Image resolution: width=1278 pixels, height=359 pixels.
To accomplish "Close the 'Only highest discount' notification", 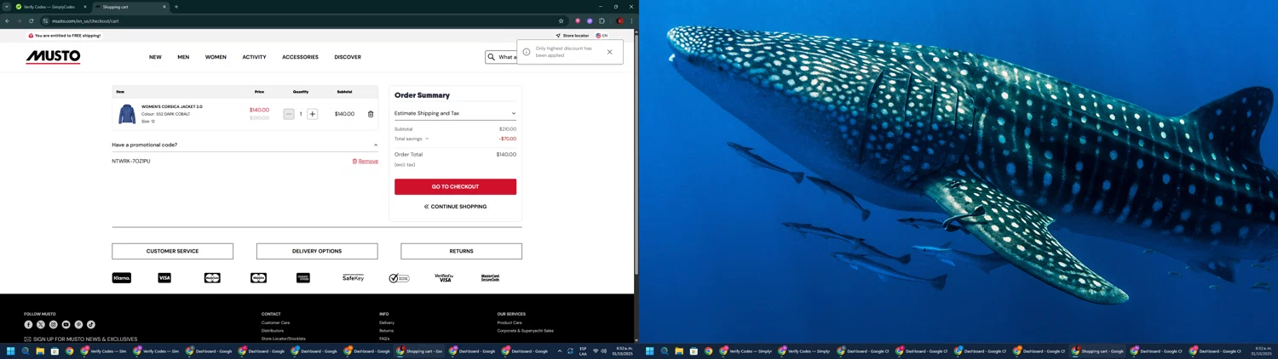I will pyautogui.click(x=609, y=52).
